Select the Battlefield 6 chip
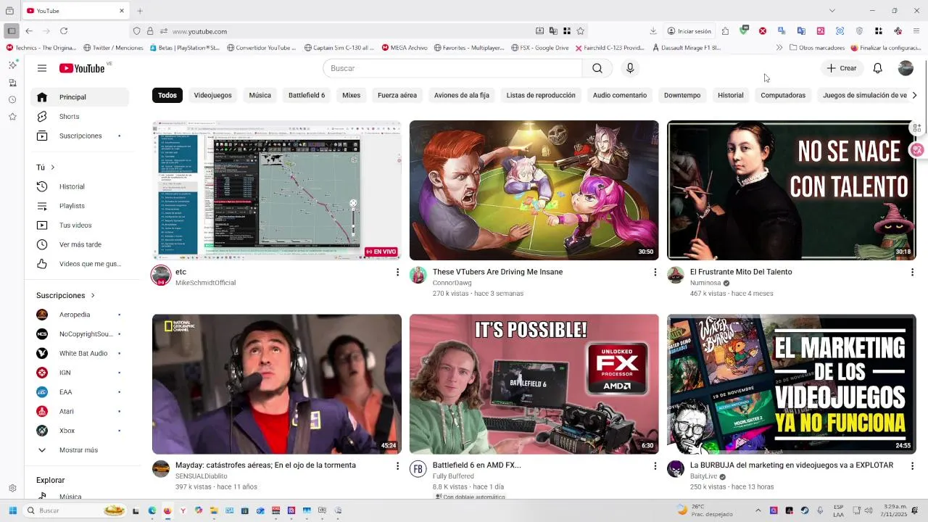 click(307, 96)
